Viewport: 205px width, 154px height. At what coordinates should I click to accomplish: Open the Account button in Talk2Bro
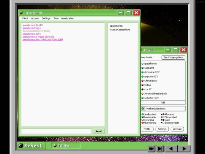tap(177, 129)
